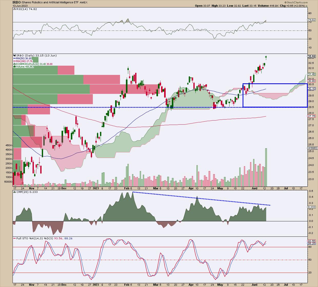Click the Chg +0.65 (+2.00%) value
Image resolution: width=318 pixels, height=287 pixels.
click(292, 6)
